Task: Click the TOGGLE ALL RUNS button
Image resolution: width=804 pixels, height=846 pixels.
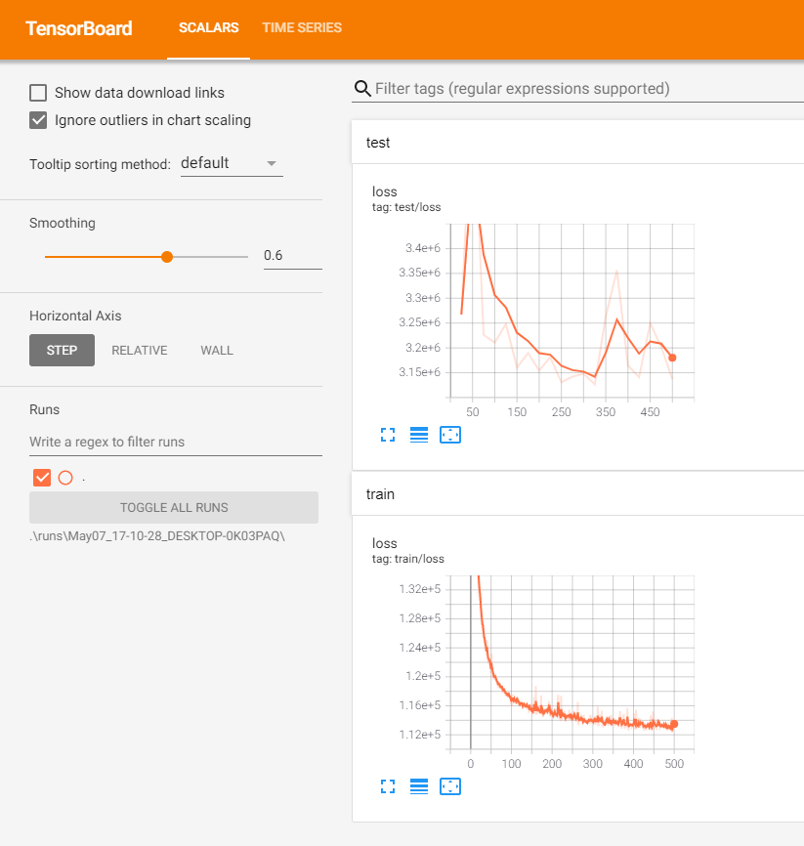Action: (x=174, y=507)
